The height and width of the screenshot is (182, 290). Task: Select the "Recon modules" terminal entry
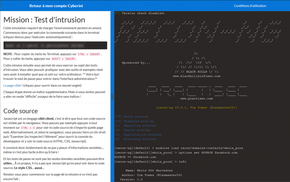point(132,116)
